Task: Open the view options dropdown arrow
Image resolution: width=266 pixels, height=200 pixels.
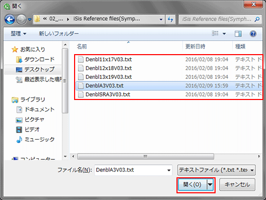Action: (224, 34)
